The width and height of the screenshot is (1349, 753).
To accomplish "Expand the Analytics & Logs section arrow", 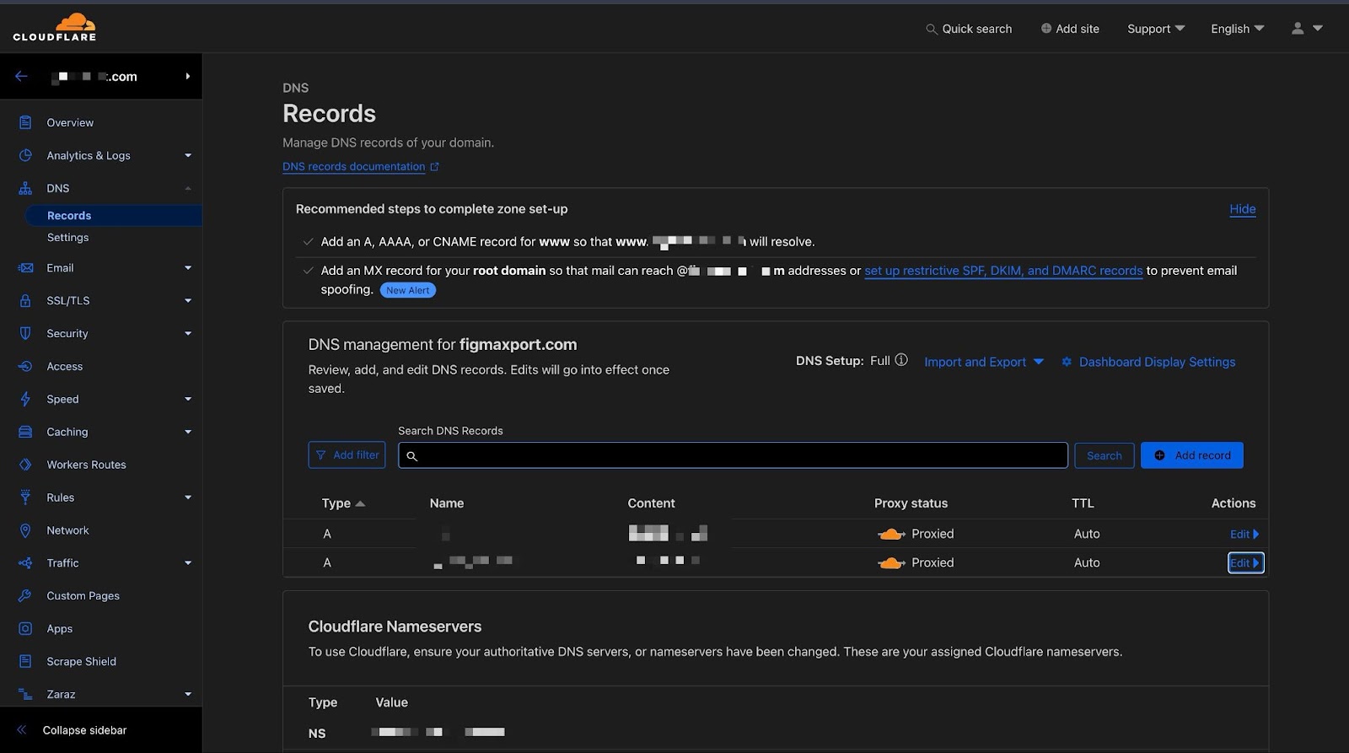I will [188, 155].
